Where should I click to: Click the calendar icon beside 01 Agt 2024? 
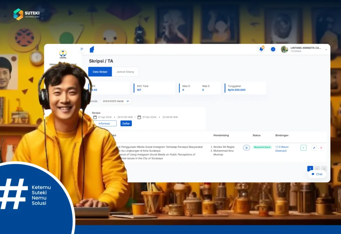click(x=95, y=117)
